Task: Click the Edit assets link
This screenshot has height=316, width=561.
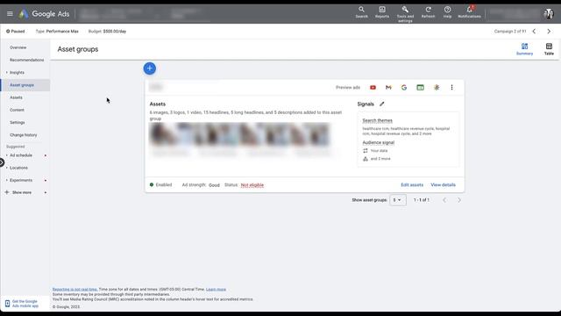Action: click(412, 185)
